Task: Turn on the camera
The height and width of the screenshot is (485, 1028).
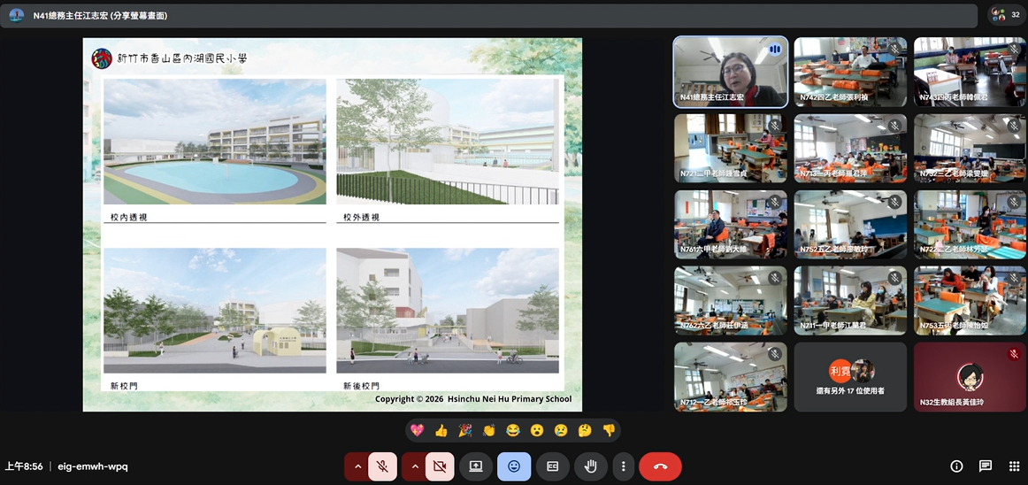Action: tap(440, 466)
